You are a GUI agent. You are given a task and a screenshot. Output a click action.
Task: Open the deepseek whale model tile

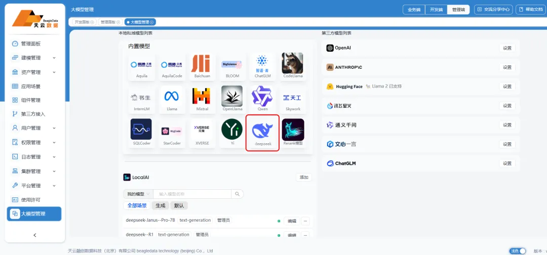point(262,133)
